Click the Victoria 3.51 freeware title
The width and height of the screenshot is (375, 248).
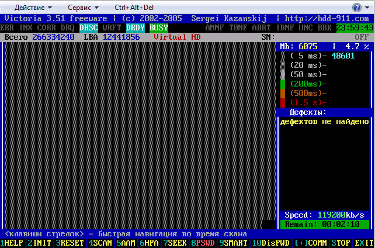point(55,19)
